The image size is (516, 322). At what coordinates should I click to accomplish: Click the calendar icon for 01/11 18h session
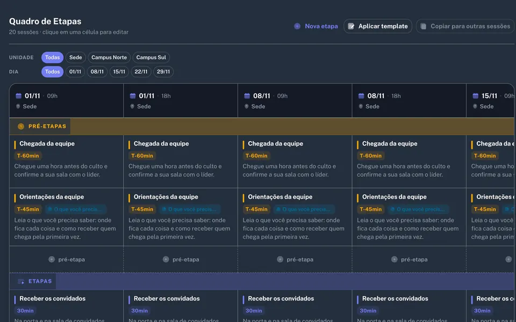[133, 96]
